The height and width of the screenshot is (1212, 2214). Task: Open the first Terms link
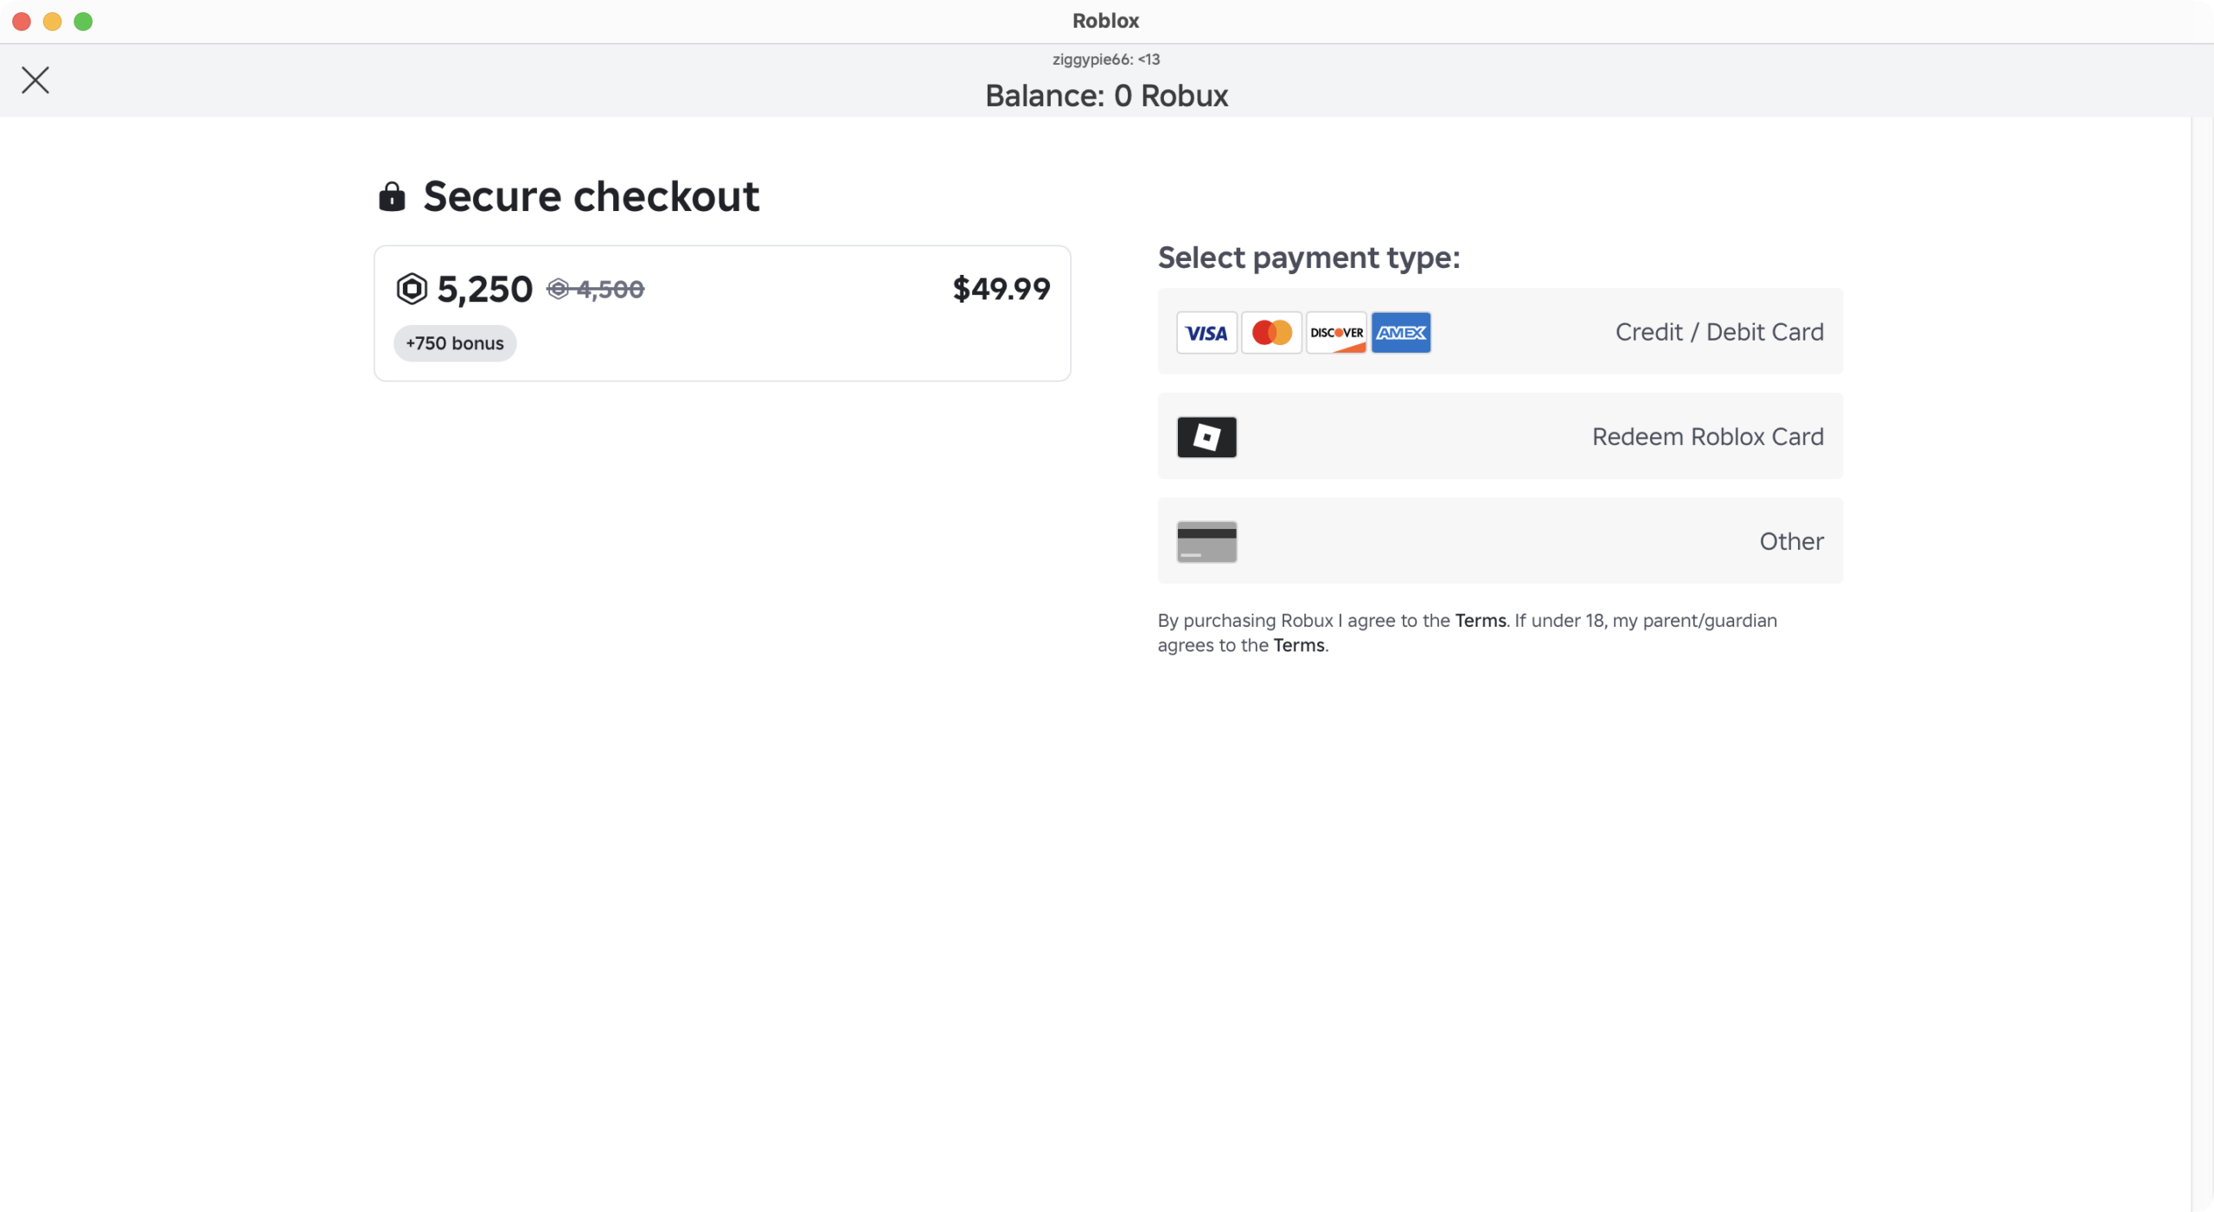pyautogui.click(x=1479, y=620)
